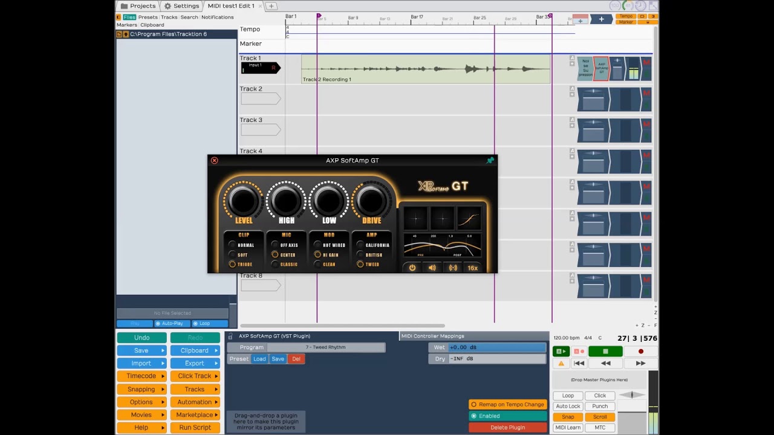Click the Track 1 input arrow
The image size is (774, 435).
tap(260, 68)
